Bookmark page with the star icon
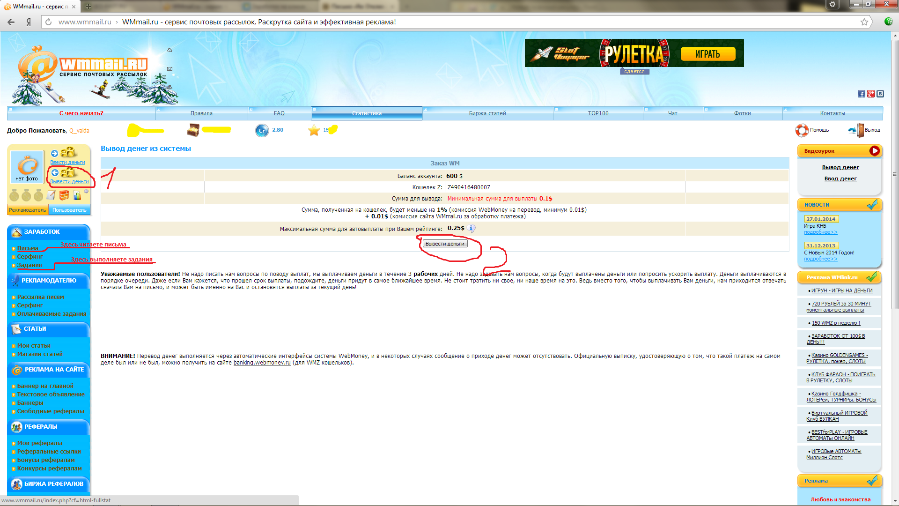The image size is (899, 506). (864, 22)
